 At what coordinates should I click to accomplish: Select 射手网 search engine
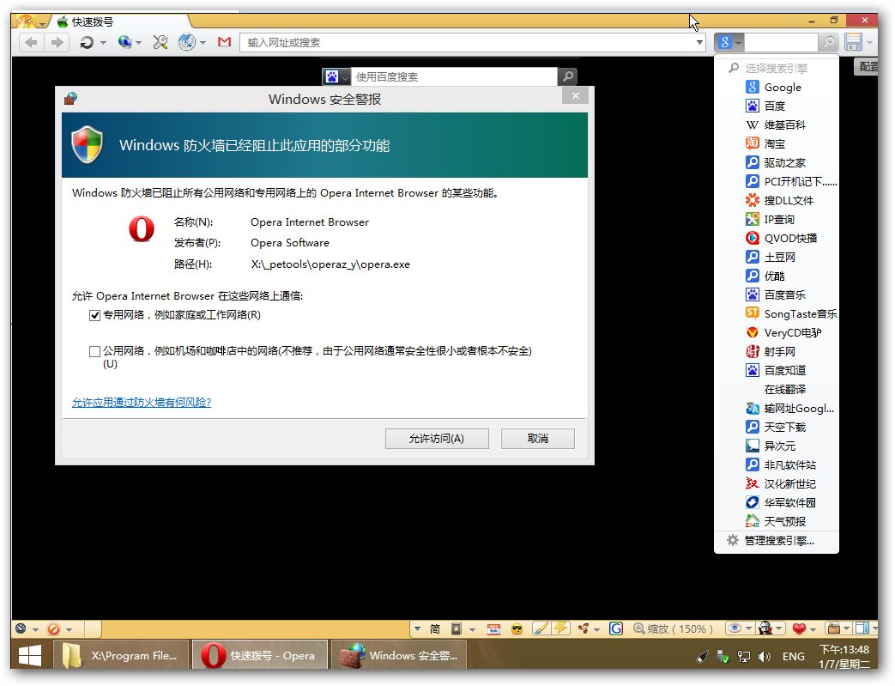tap(777, 351)
